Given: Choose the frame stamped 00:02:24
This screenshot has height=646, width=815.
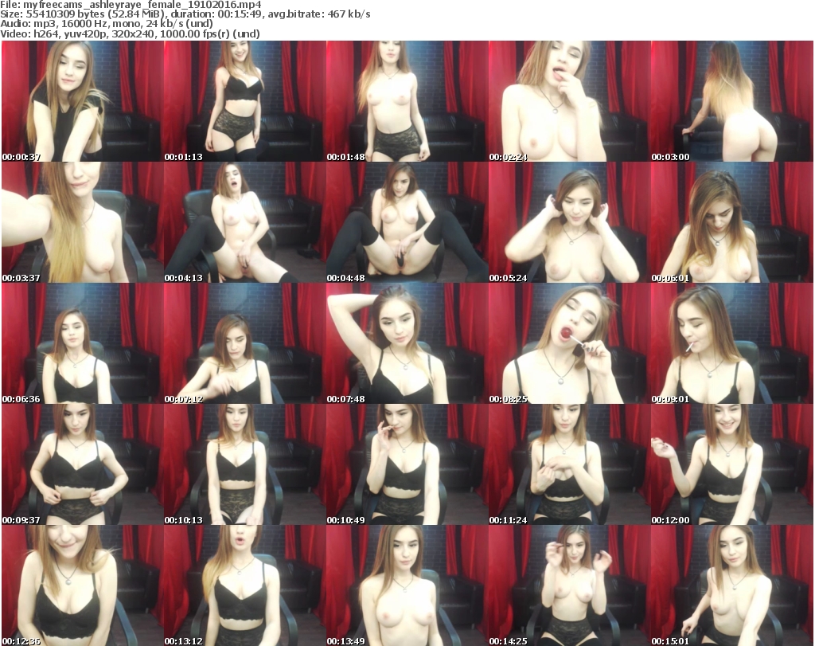Looking at the screenshot, I should 569,101.
